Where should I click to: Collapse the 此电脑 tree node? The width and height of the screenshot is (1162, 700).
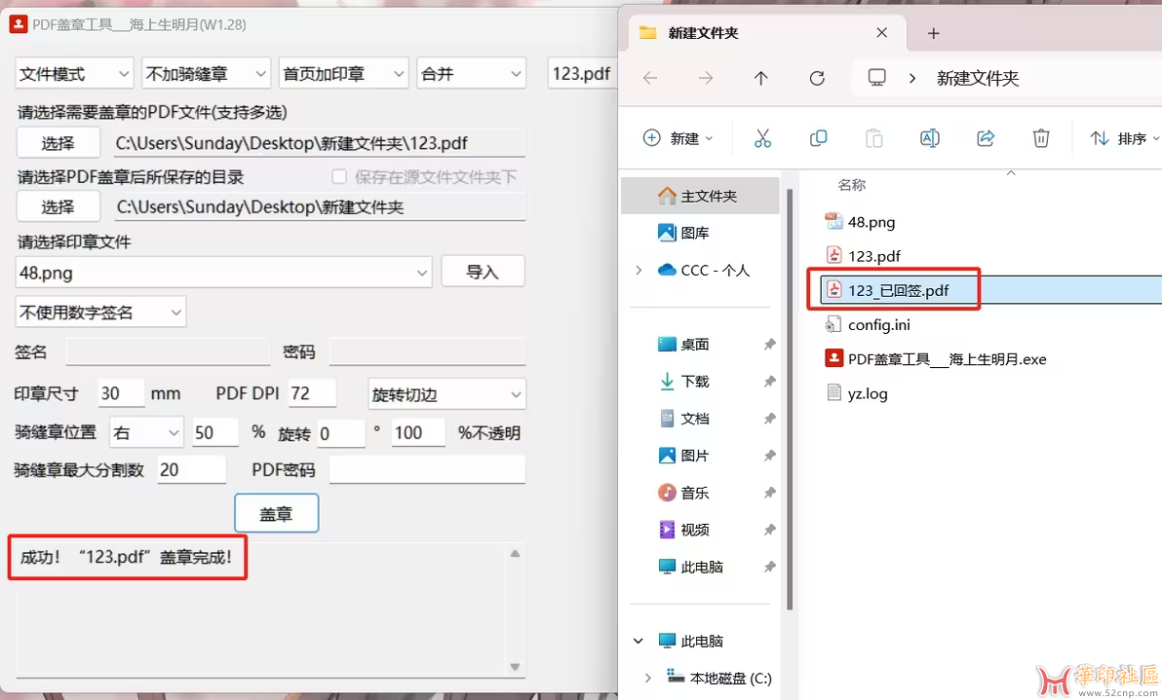[639, 641]
